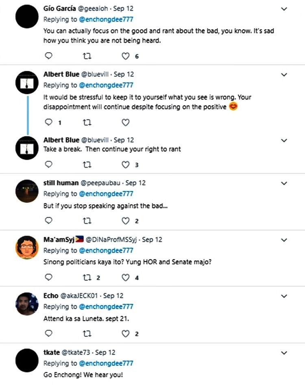The image size is (305, 385).
Task: Reply to Ma'amSyj's tweet
Action: coord(48,277)
